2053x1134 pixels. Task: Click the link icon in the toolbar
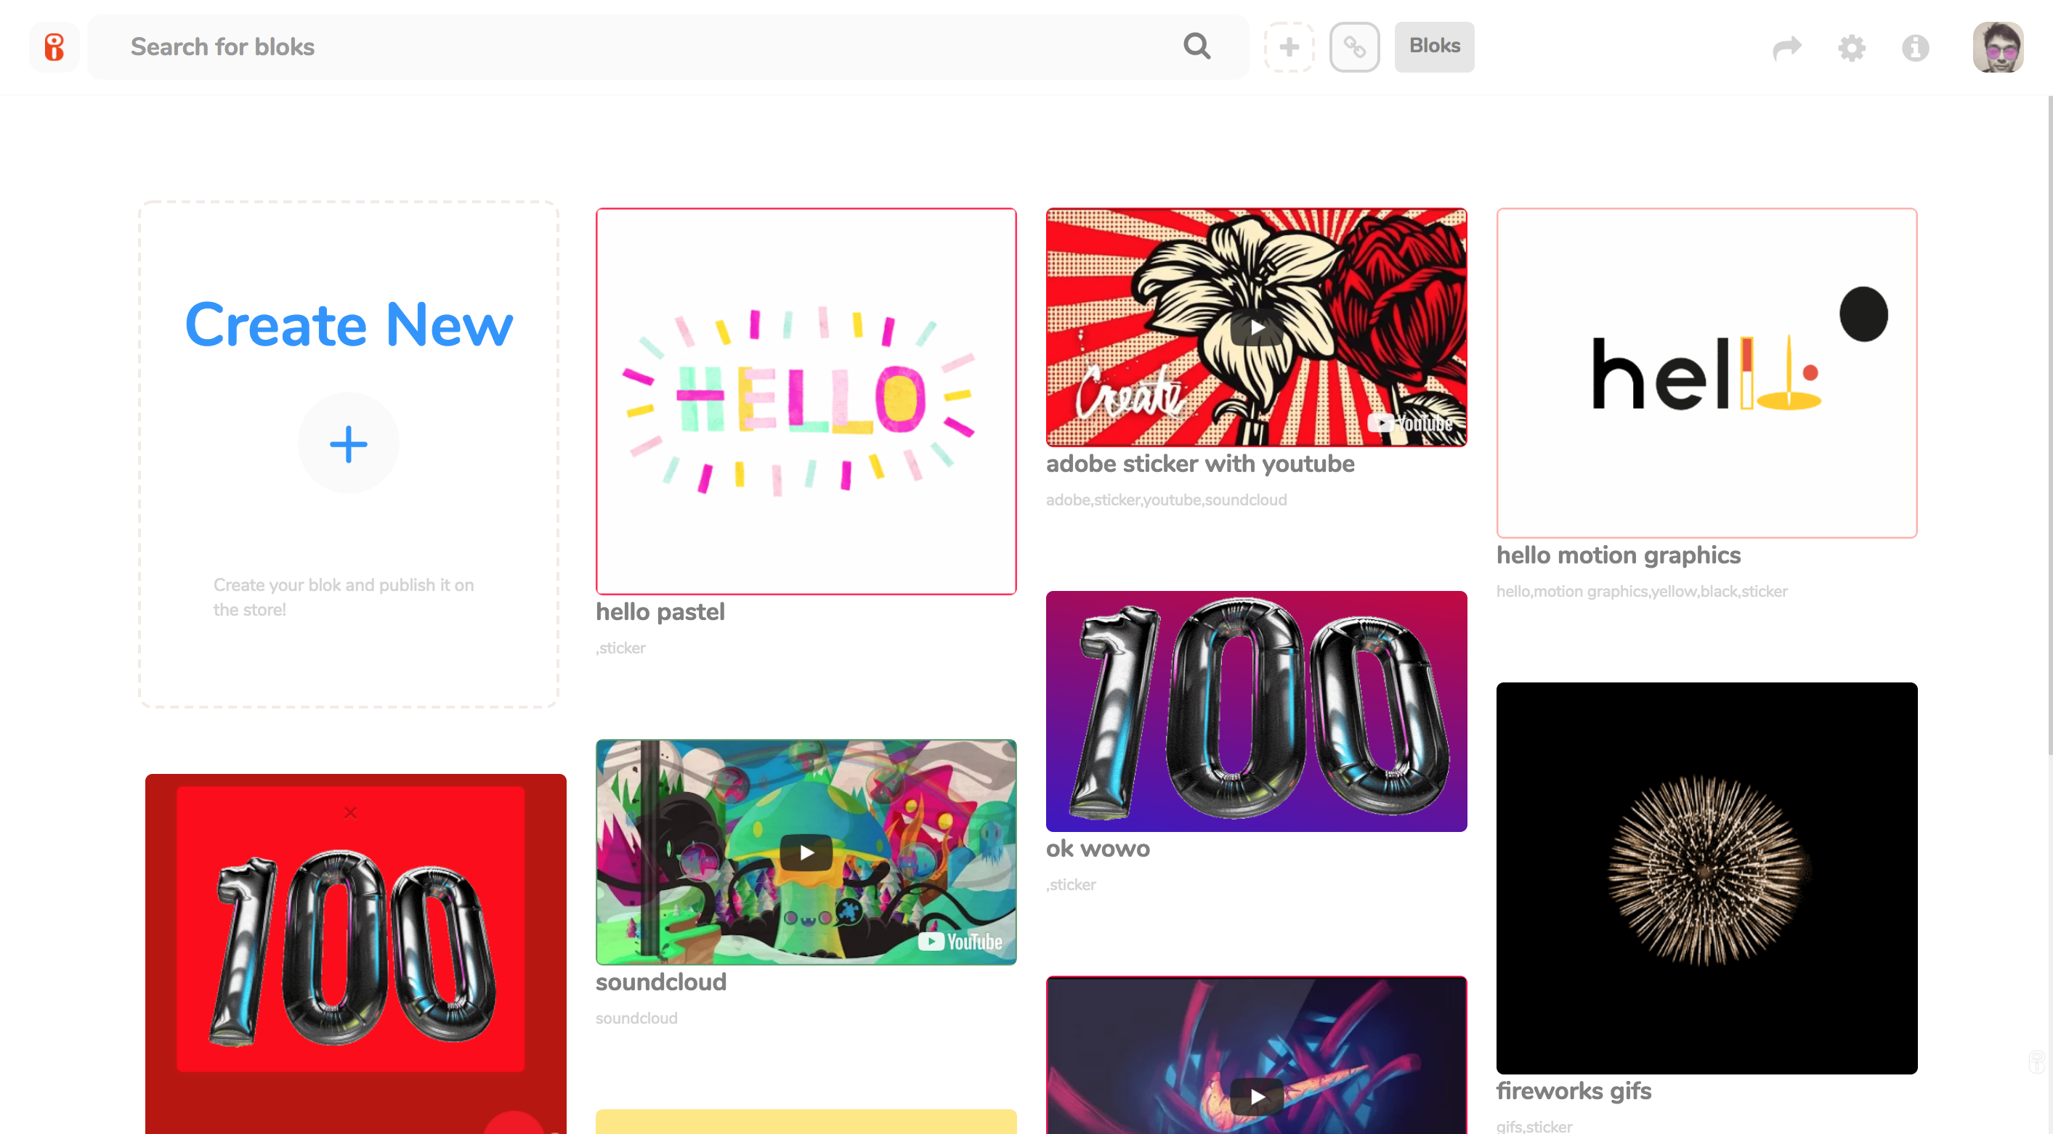point(1354,47)
